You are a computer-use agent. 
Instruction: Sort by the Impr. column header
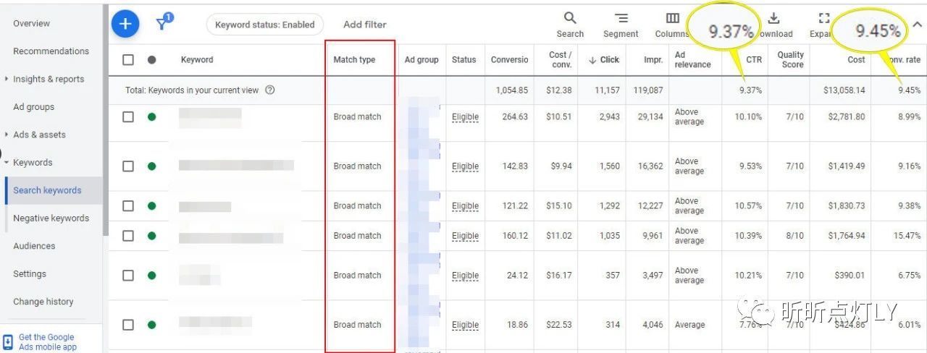(653, 60)
